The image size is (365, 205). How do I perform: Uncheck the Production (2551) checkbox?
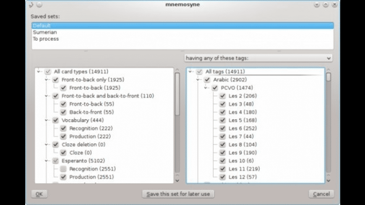point(63,177)
